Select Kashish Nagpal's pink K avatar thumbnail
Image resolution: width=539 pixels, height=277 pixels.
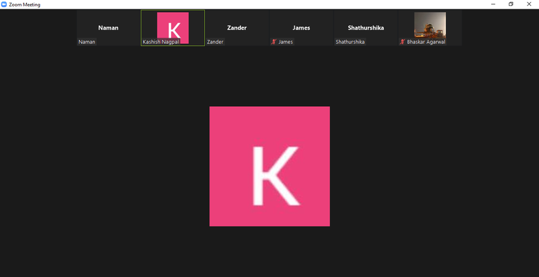tap(172, 26)
